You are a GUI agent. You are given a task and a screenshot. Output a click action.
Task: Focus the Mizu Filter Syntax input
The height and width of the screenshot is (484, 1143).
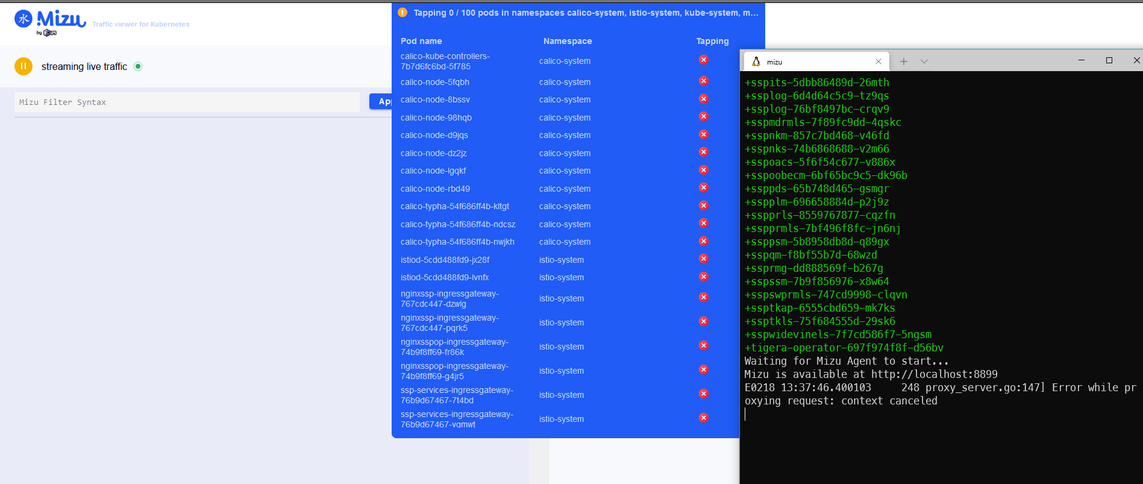(187, 102)
